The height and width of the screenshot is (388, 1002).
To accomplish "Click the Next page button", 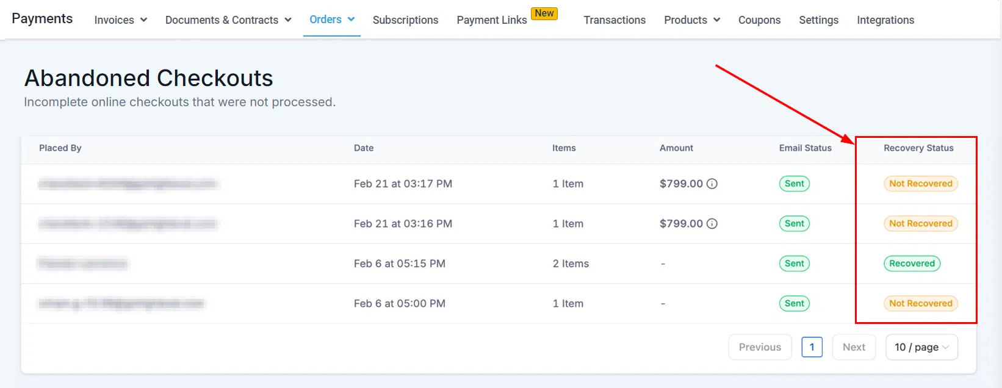I will [x=854, y=347].
